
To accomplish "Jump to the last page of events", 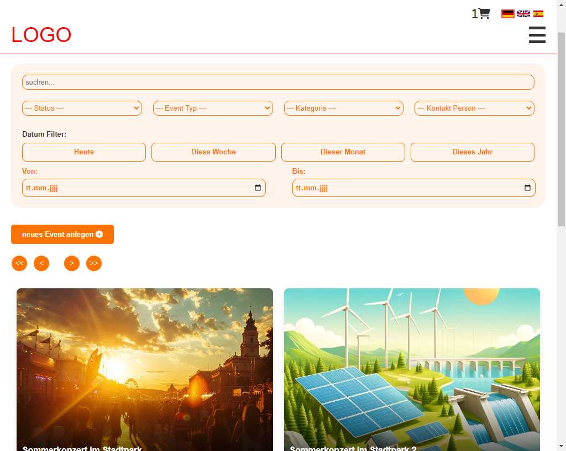I will coord(94,263).
